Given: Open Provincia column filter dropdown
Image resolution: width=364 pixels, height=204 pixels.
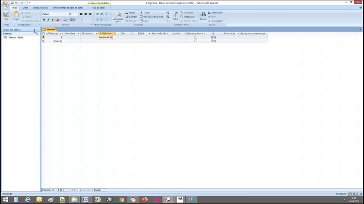Looking at the screenshot, I should [x=238, y=33].
